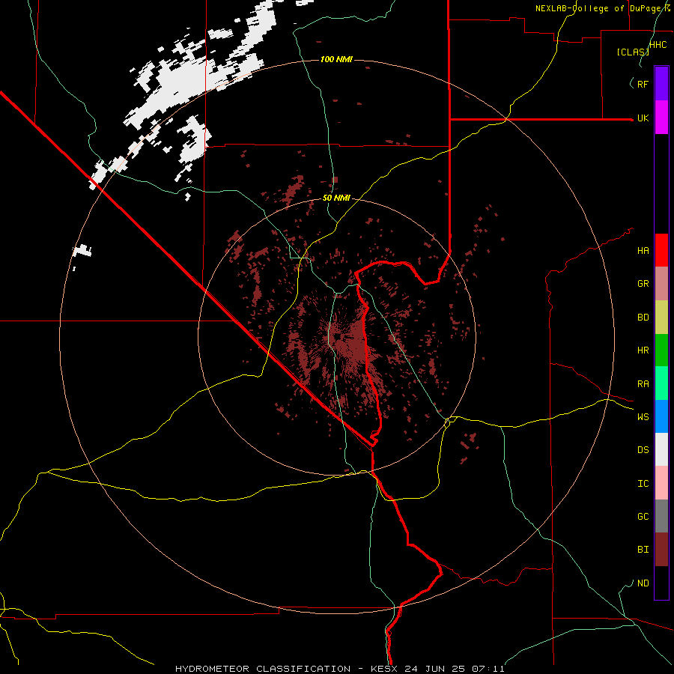Click the RF purple legend swatch
The image size is (674, 674).
[661, 84]
